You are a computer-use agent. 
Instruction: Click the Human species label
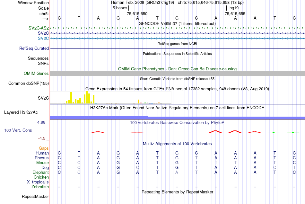tap(42, 153)
